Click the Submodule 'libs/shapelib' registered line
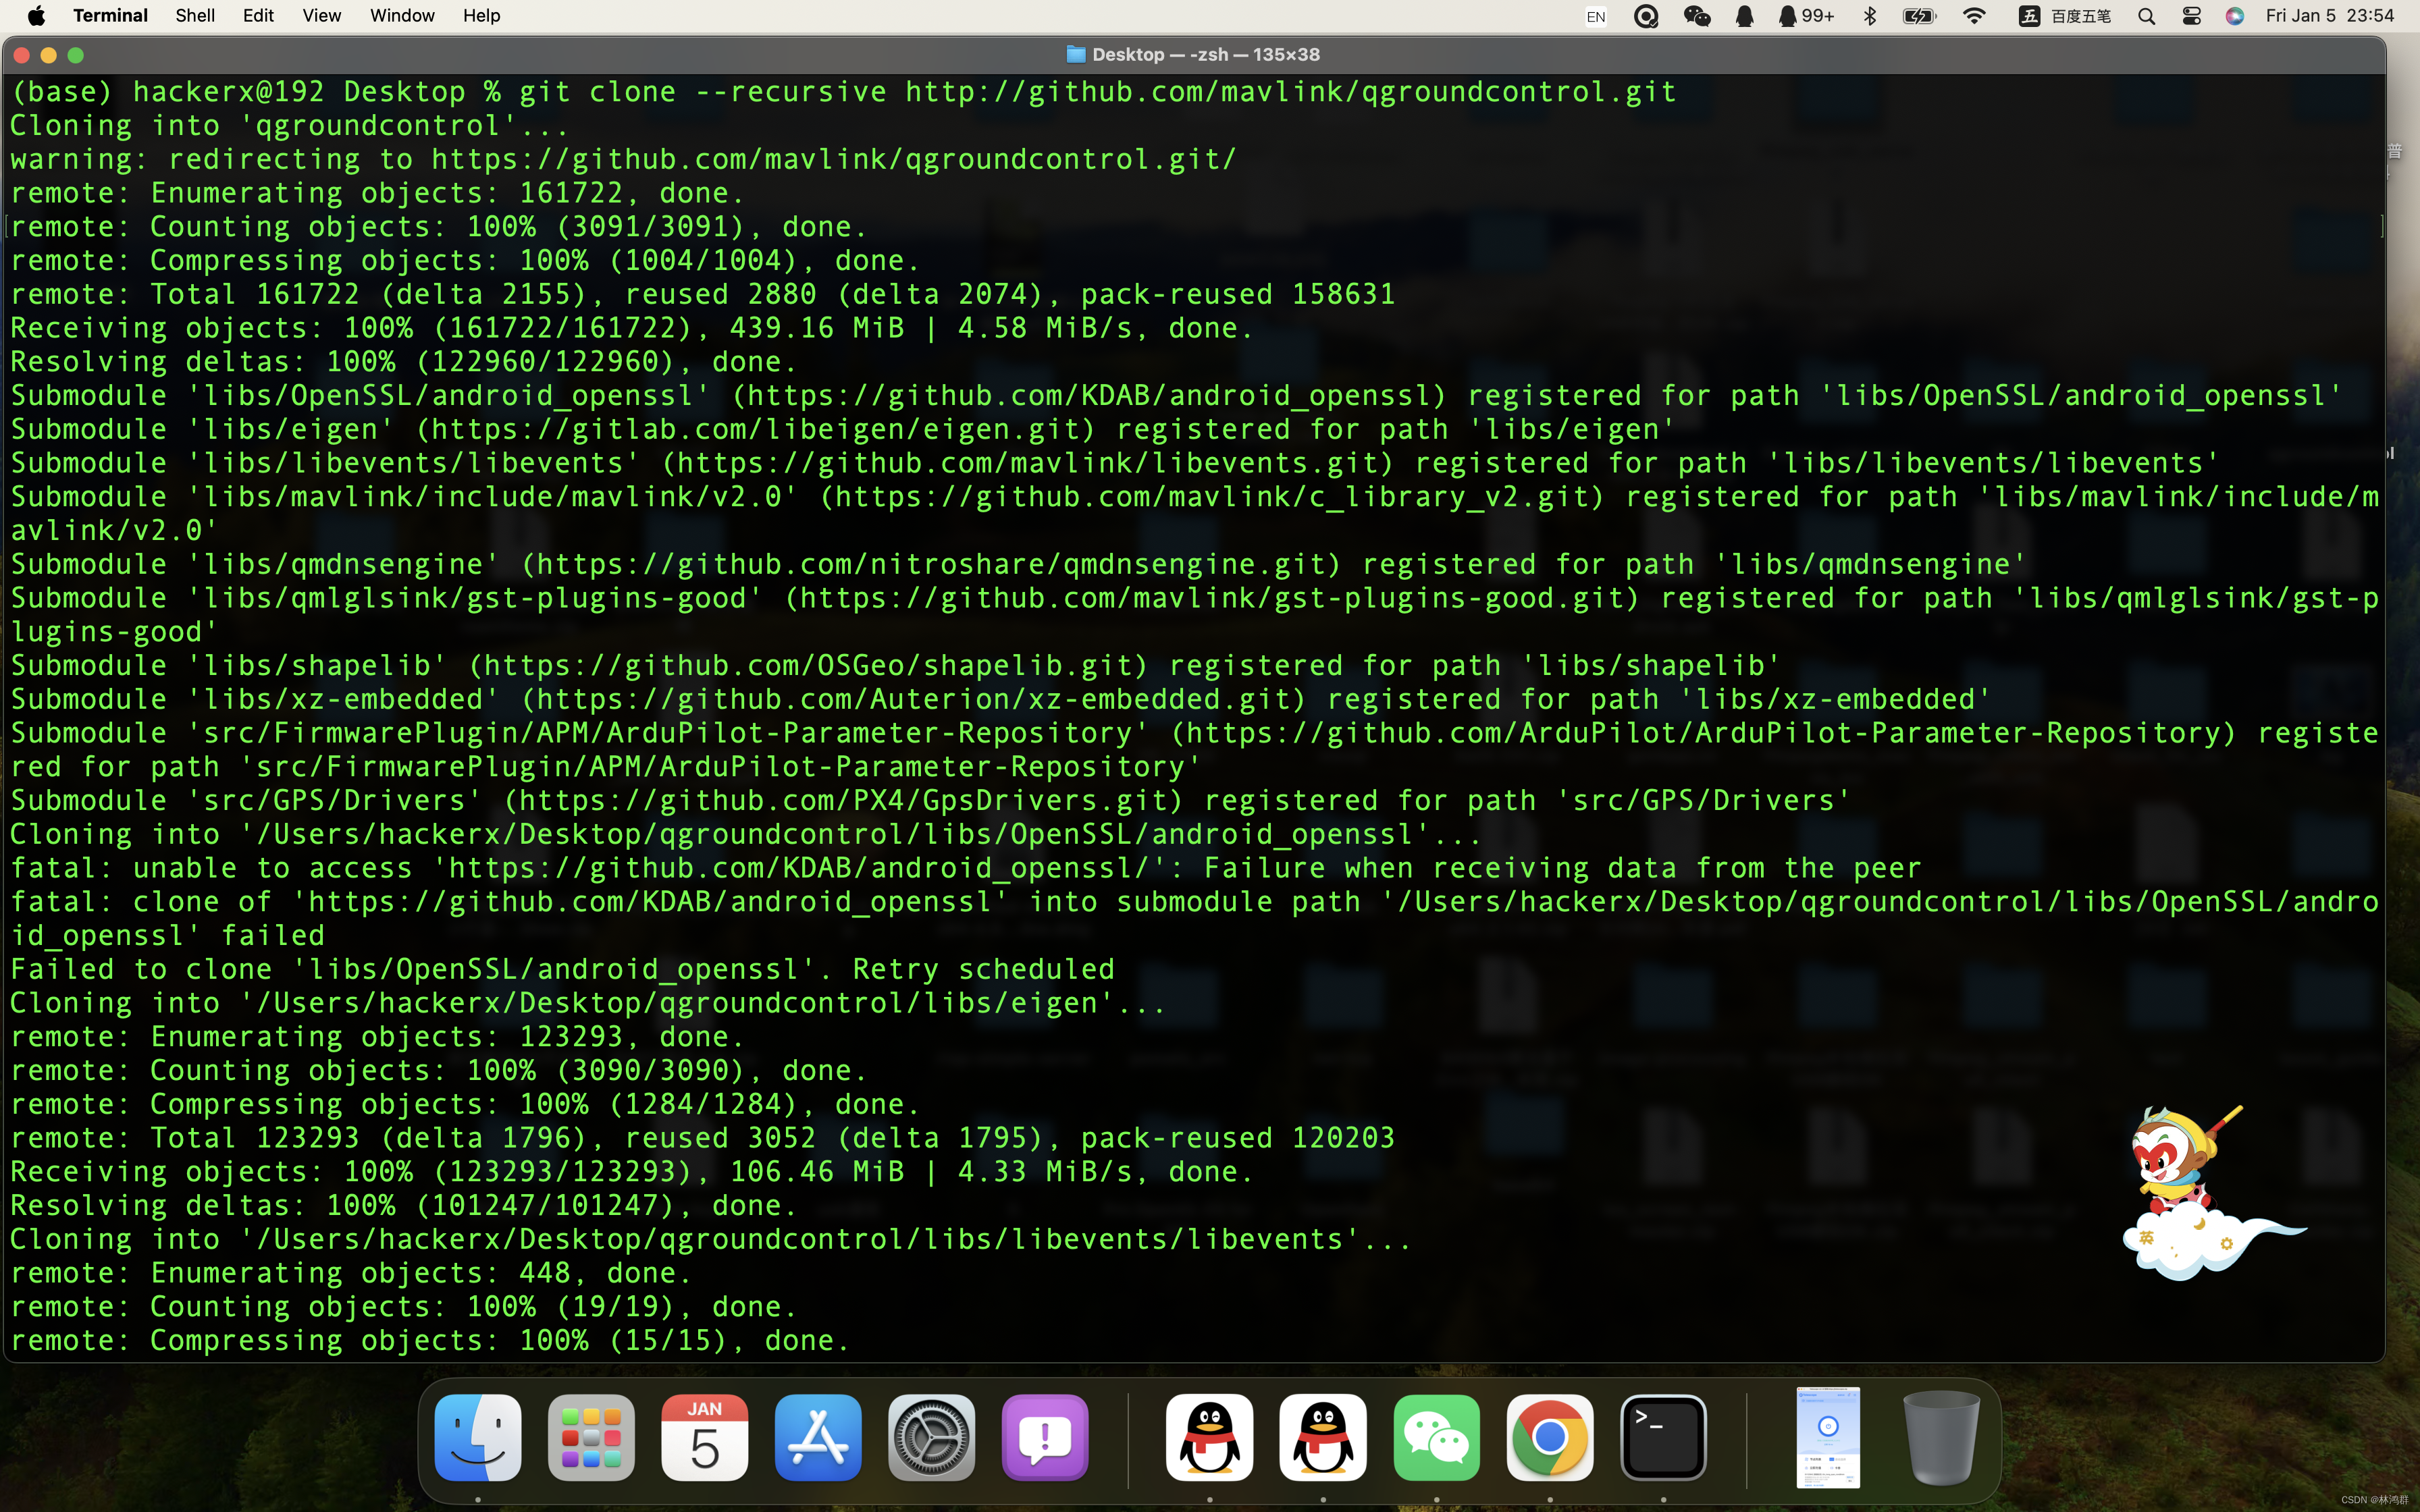 pyautogui.click(x=896, y=665)
